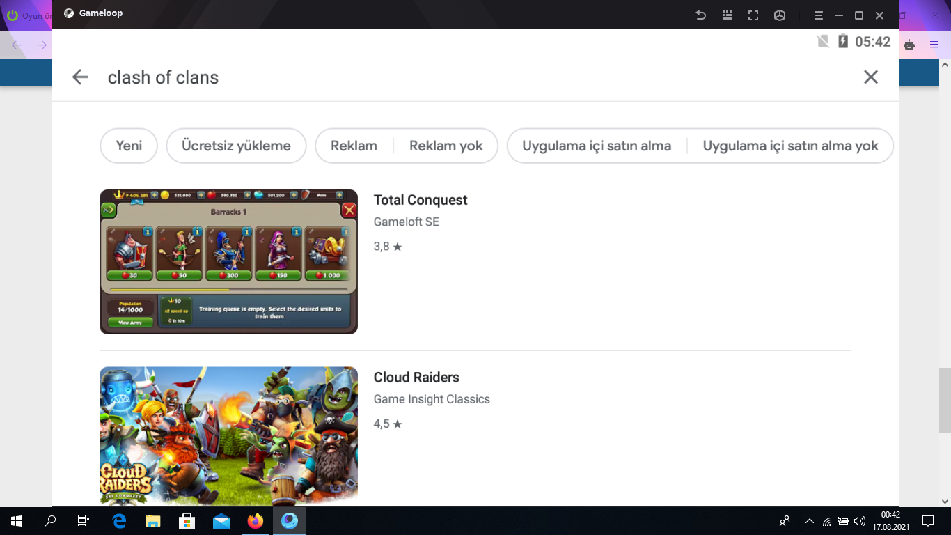Switch to Firefox in the taskbar

pyautogui.click(x=256, y=521)
